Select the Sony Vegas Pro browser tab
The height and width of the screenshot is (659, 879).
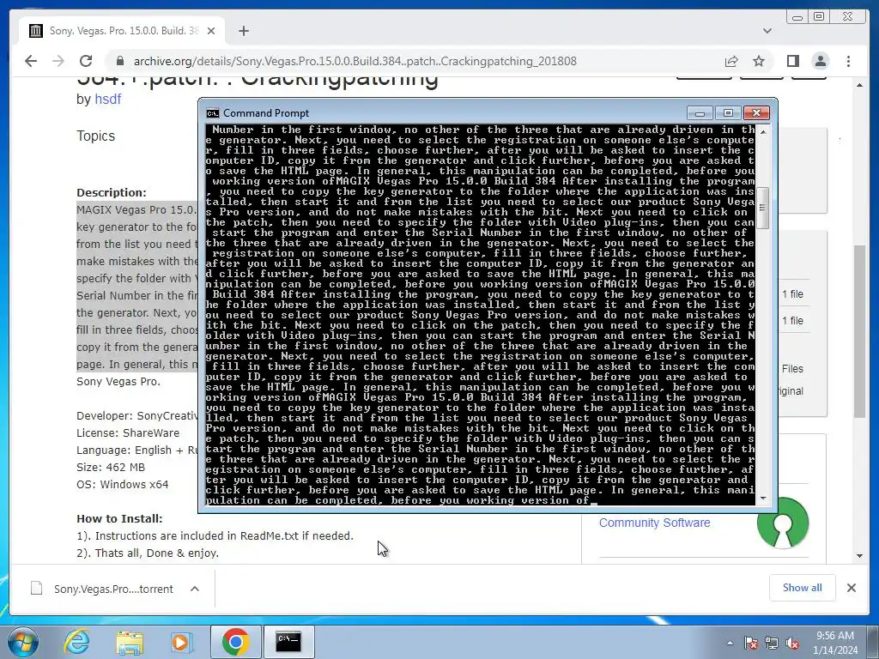tap(122, 31)
